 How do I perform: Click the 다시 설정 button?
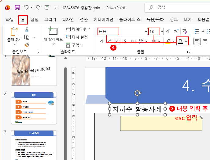pyautogui.click(x=77, y=37)
